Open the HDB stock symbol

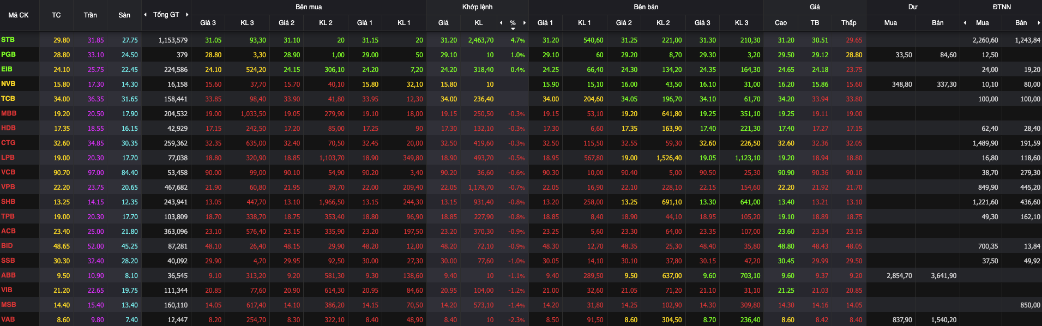tap(8, 128)
